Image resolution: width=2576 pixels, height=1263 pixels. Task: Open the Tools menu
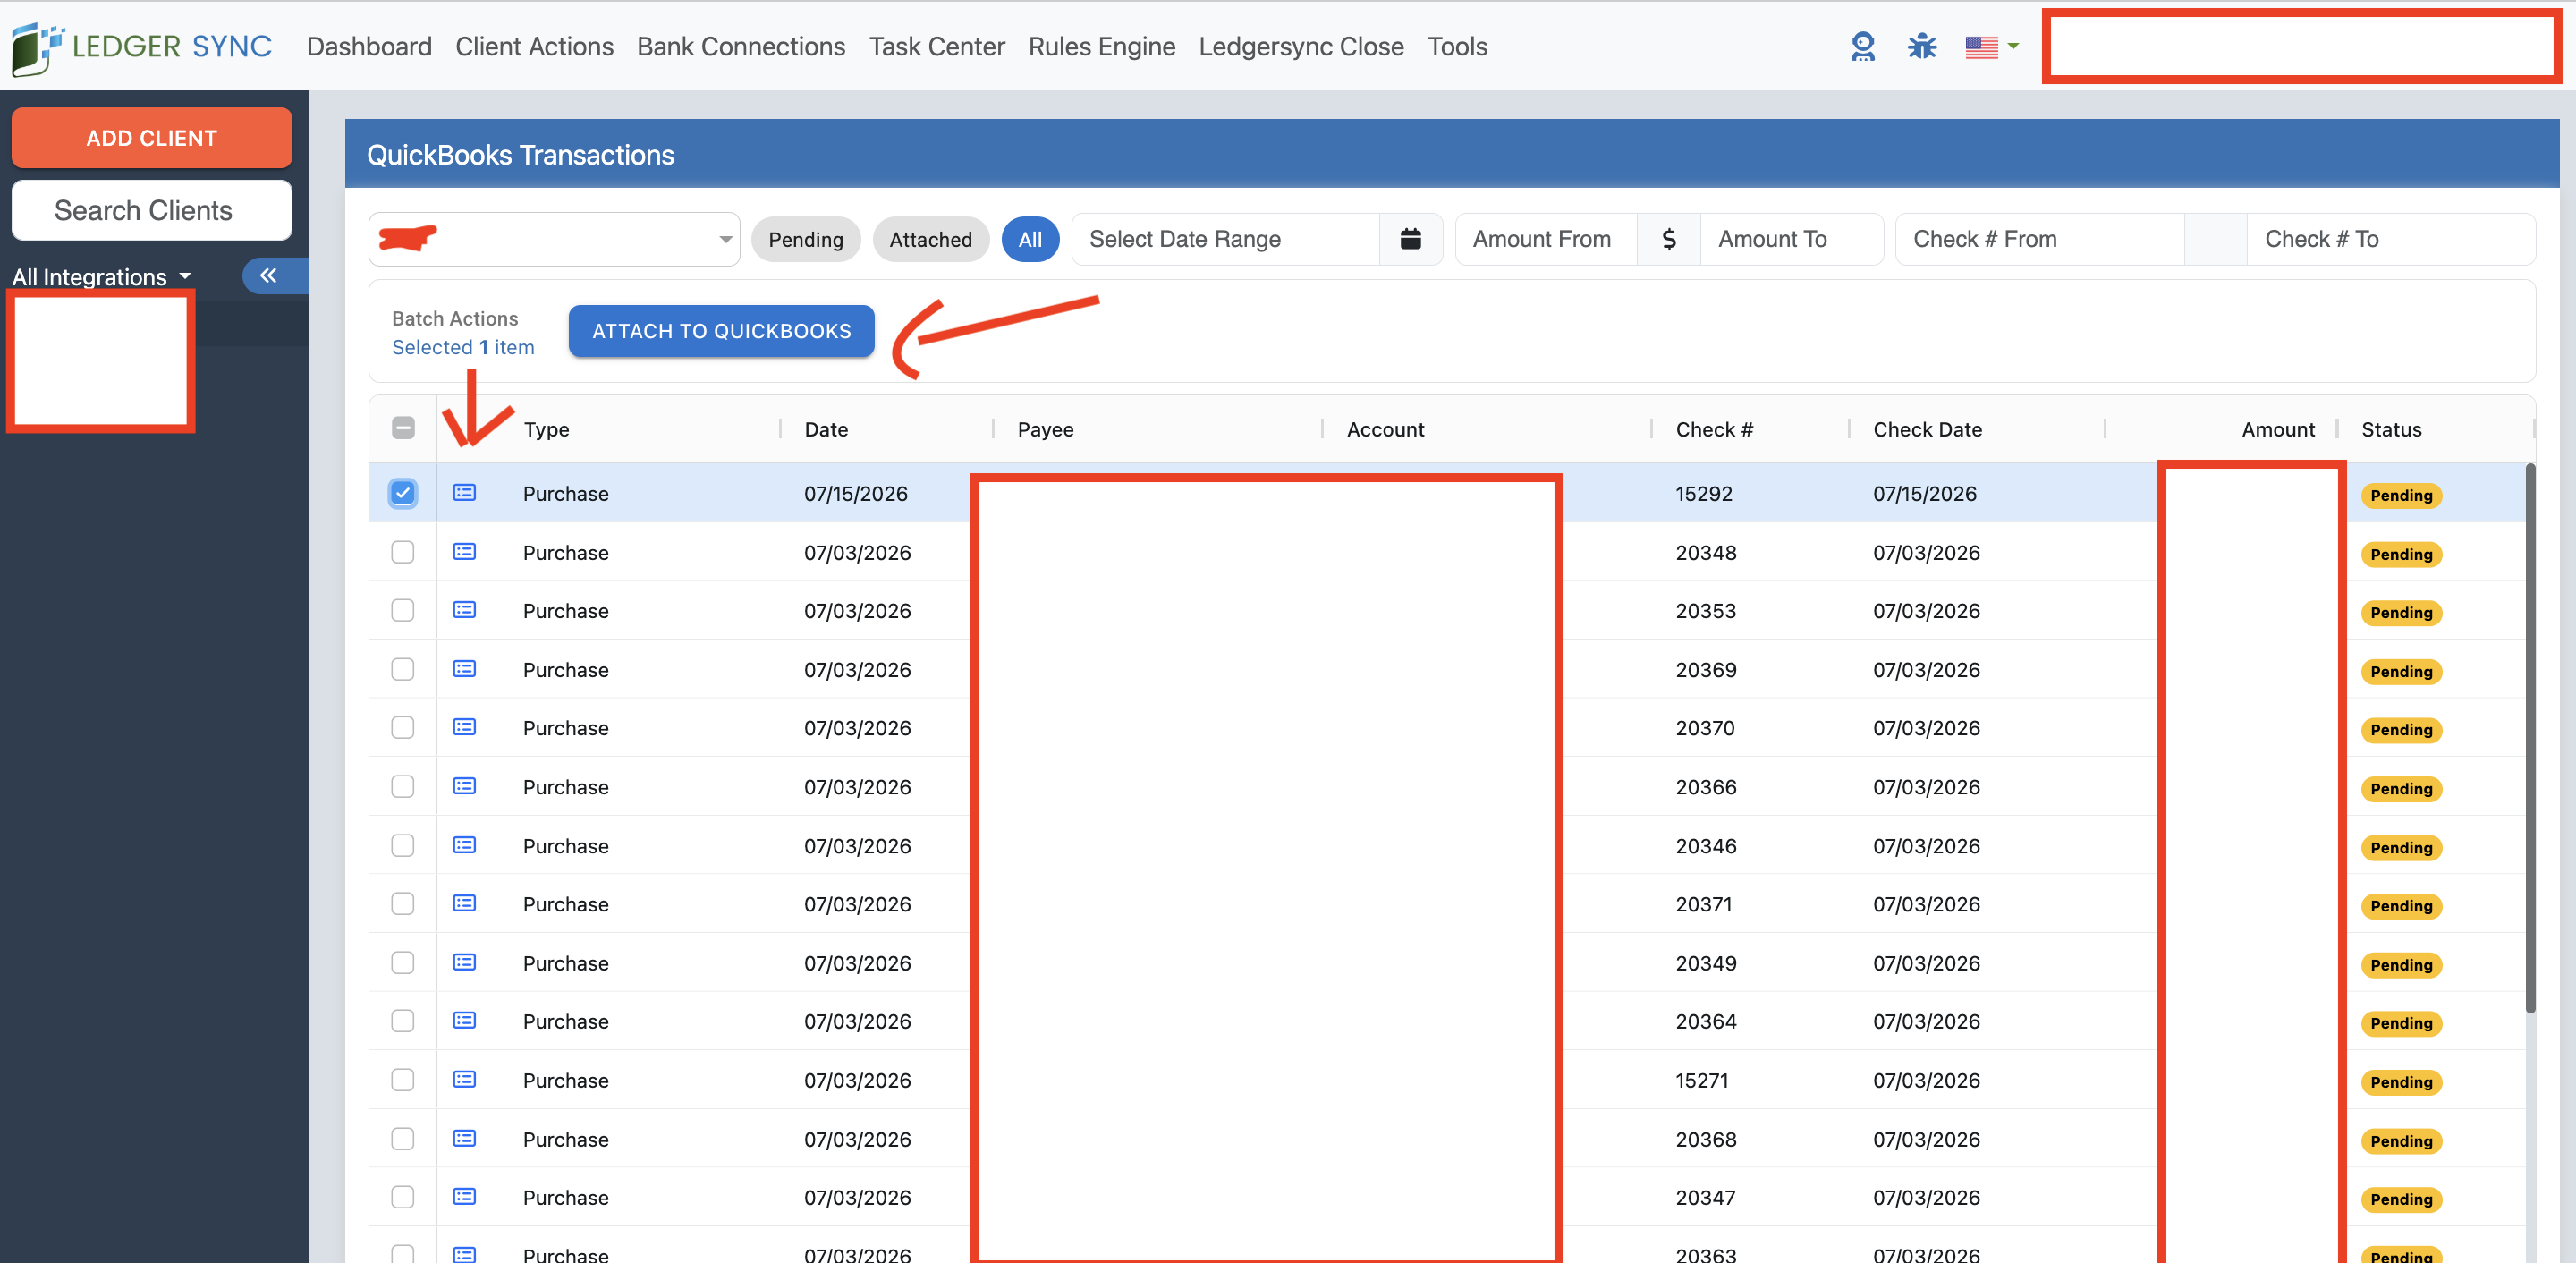[1457, 47]
